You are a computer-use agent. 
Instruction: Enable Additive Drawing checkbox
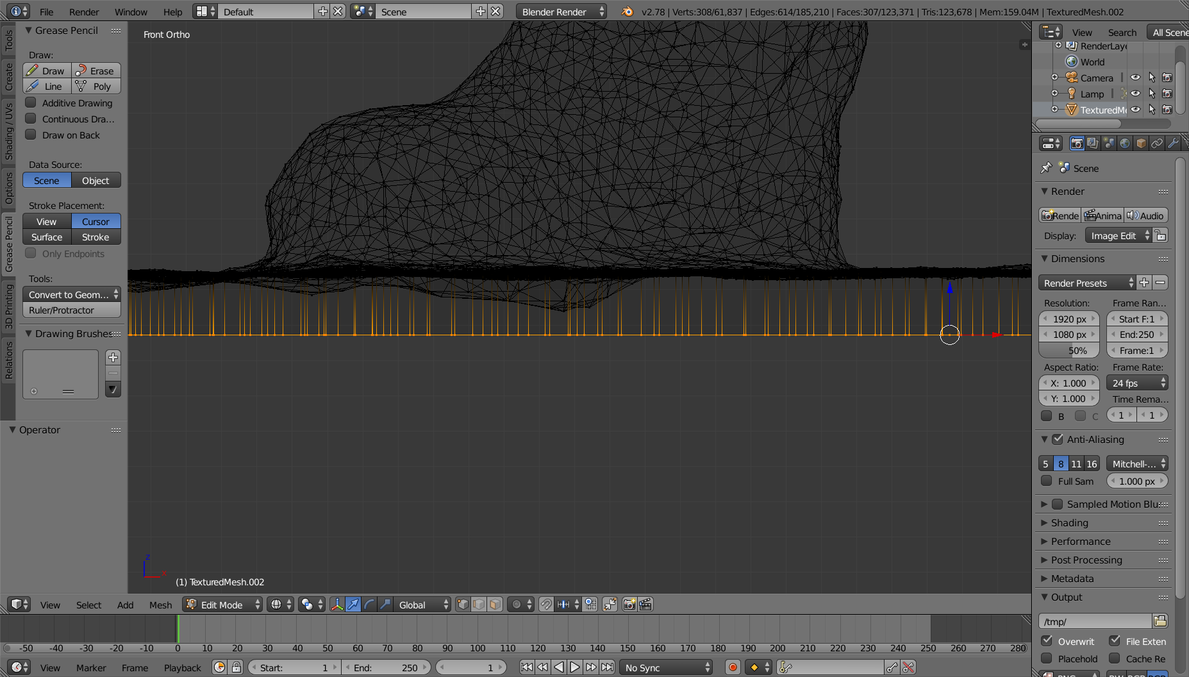[x=30, y=103]
